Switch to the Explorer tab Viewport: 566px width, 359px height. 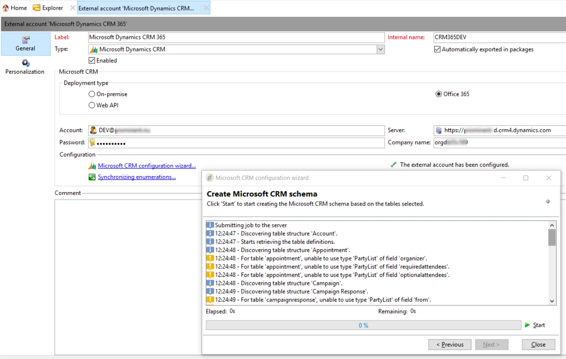coord(48,8)
